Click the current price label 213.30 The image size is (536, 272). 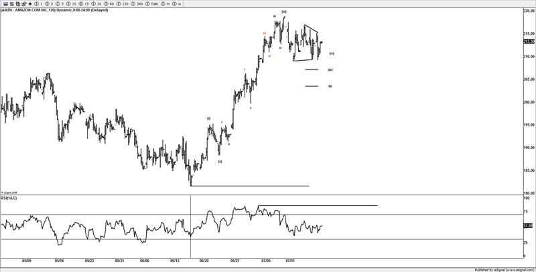tap(529, 41)
